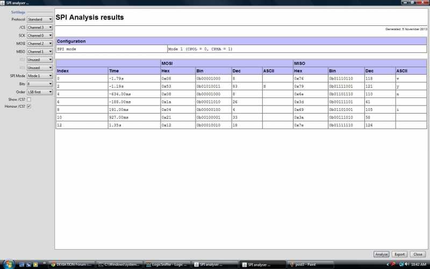The image size is (430, 269).
Task: Open the Order dropdown showing LSB first
Action: point(40,92)
